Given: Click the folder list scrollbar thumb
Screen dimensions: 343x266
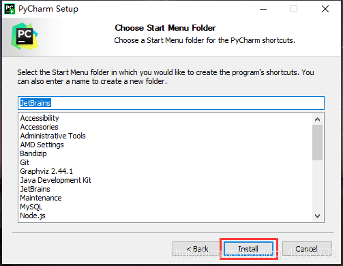Looking at the screenshot, I should 317,143.
